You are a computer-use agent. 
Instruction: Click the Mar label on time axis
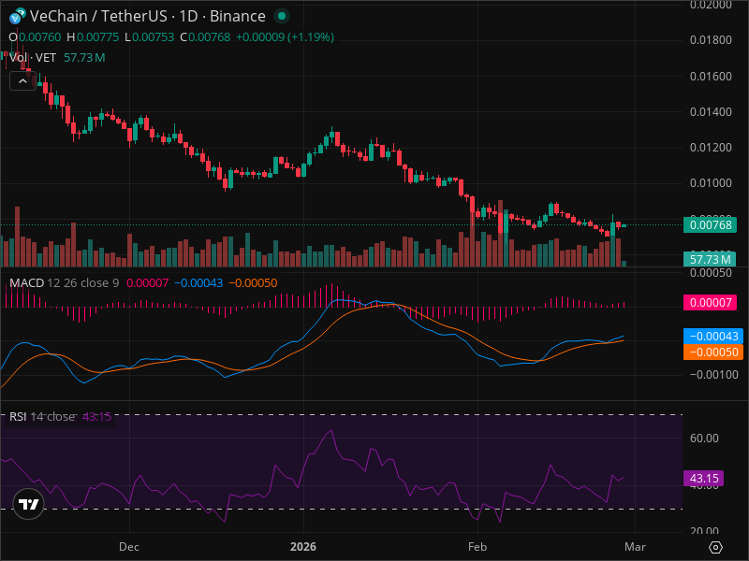point(635,547)
